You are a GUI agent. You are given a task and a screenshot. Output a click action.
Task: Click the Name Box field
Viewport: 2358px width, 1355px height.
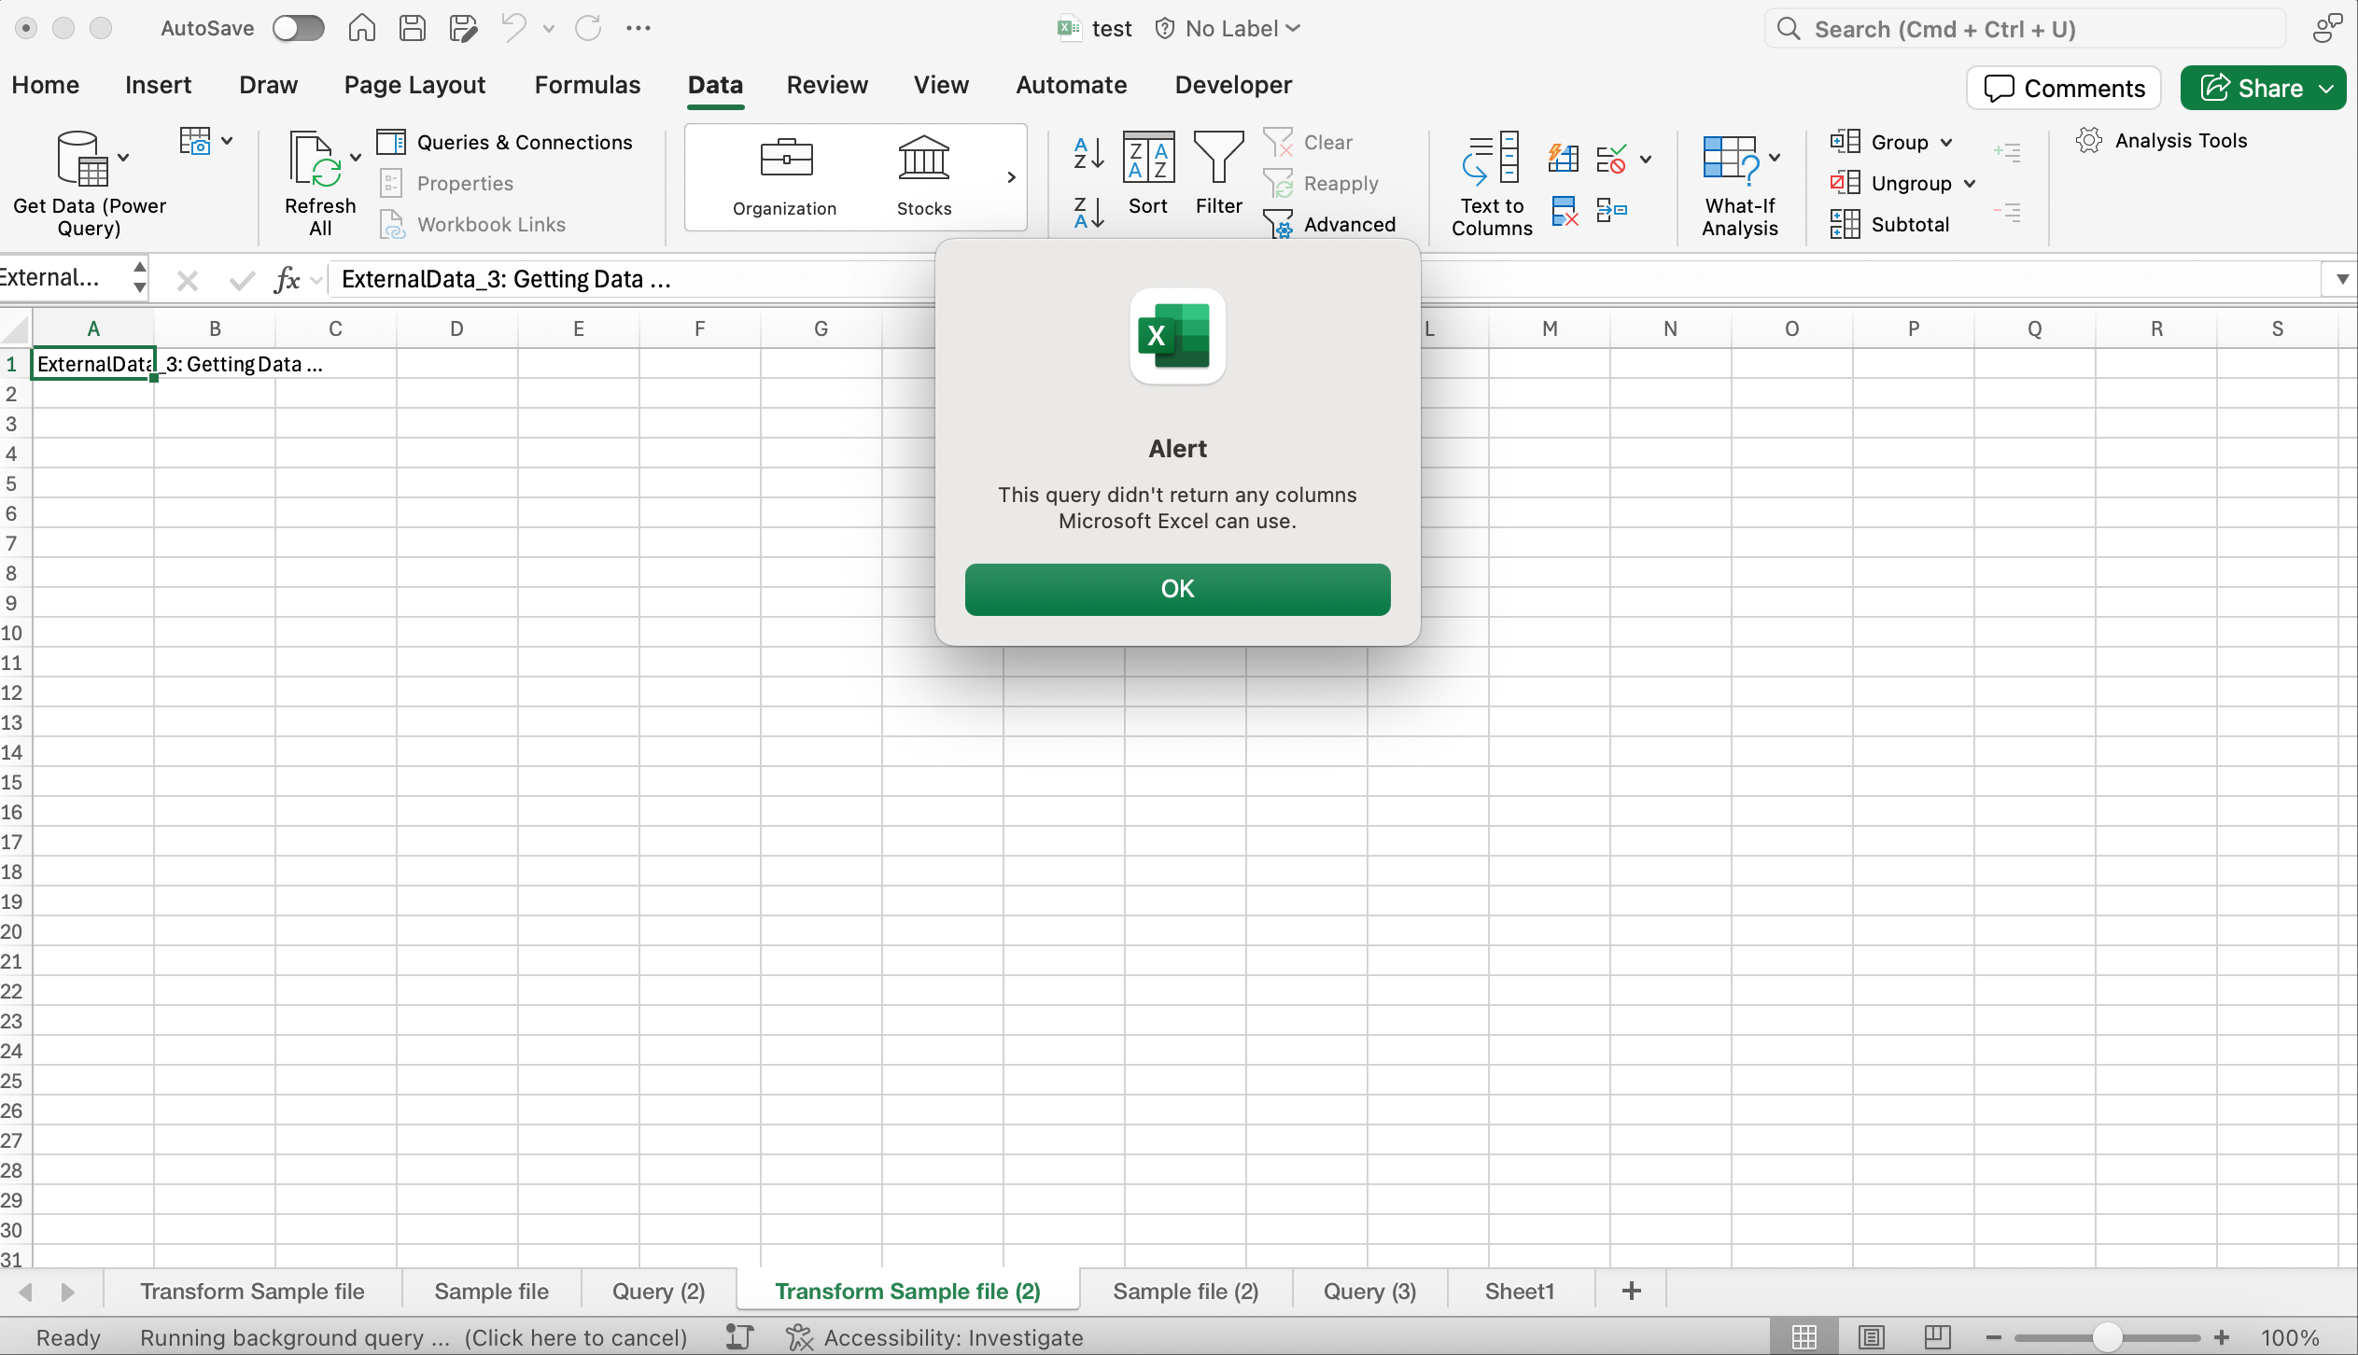(62, 278)
